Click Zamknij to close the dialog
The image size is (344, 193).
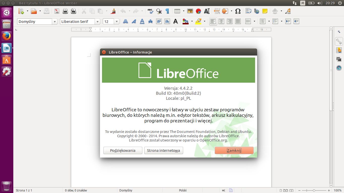tap(234, 151)
